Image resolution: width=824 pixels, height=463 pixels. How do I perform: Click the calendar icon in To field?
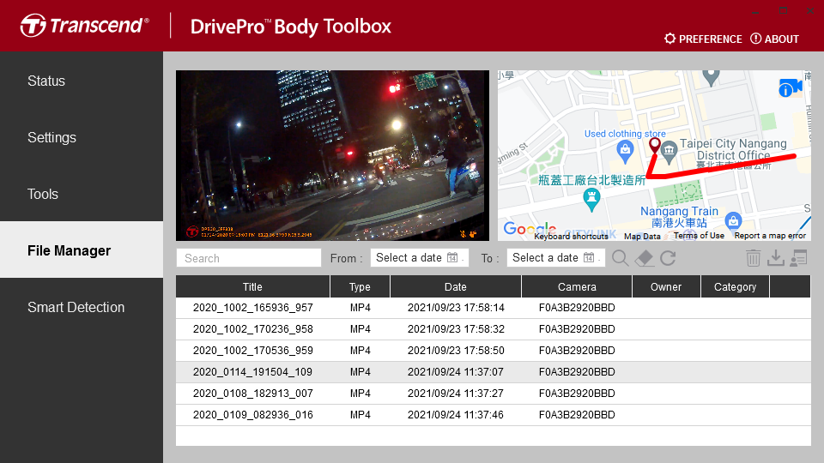[x=589, y=258]
